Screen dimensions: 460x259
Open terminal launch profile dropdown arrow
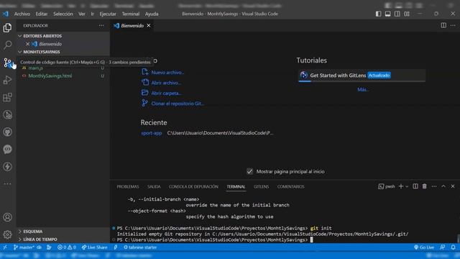pos(407,186)
